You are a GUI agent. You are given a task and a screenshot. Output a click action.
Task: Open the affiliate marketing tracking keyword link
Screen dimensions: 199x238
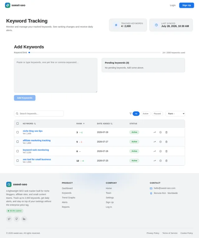coord(37,140)
